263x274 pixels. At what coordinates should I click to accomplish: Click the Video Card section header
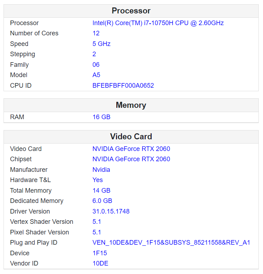click(x=131, y=136)
